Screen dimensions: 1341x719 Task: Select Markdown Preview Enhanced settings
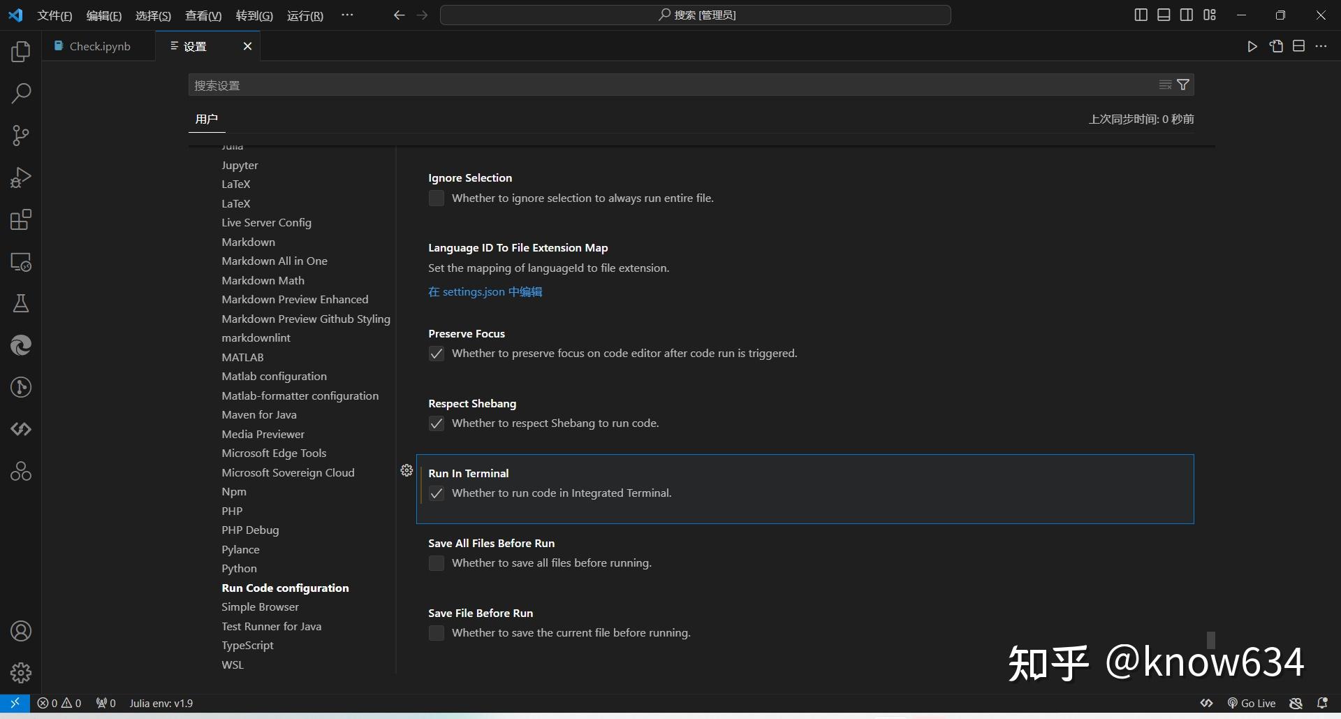click(x=295, y=299)
